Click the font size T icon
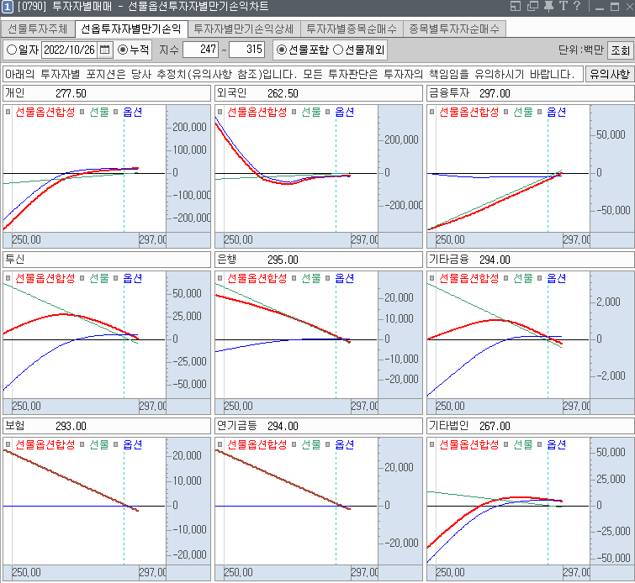 (x=563, y=7)
